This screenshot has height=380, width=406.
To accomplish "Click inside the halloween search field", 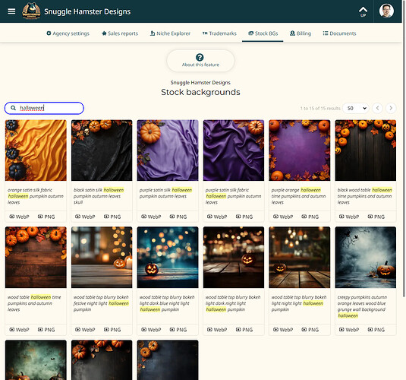I will click(x=44, y=108).
